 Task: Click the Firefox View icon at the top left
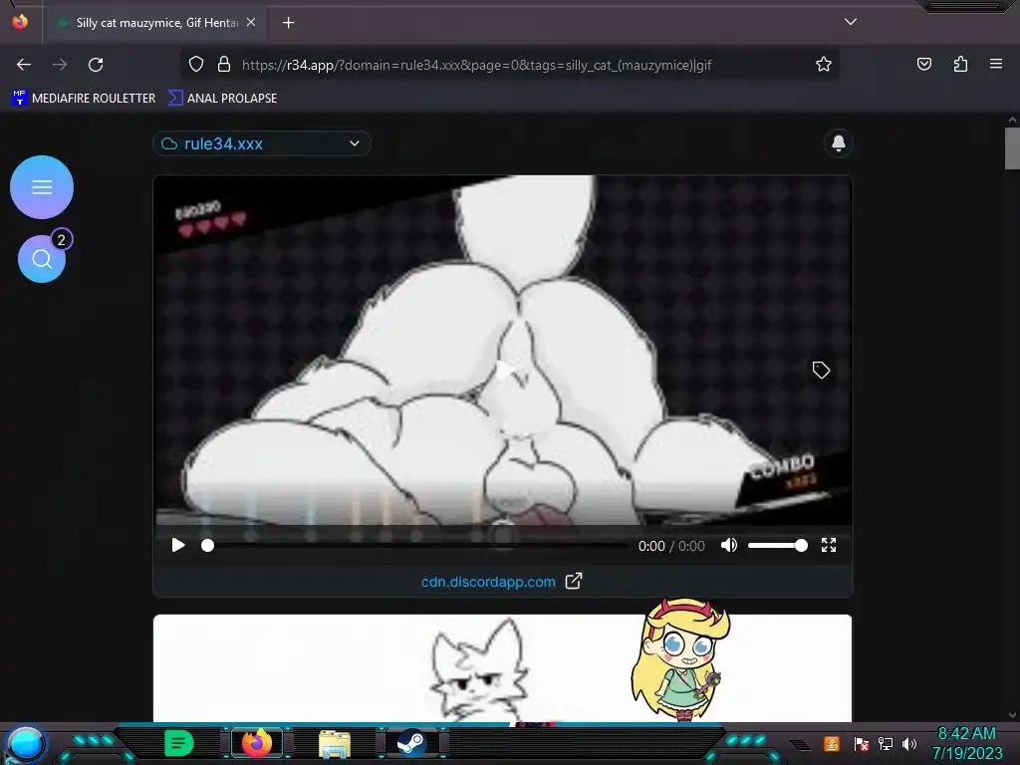[x=20, y=22]
